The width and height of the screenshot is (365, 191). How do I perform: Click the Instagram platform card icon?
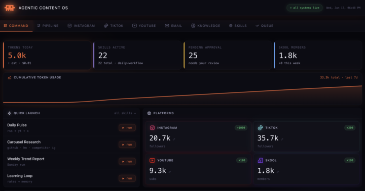152,128
